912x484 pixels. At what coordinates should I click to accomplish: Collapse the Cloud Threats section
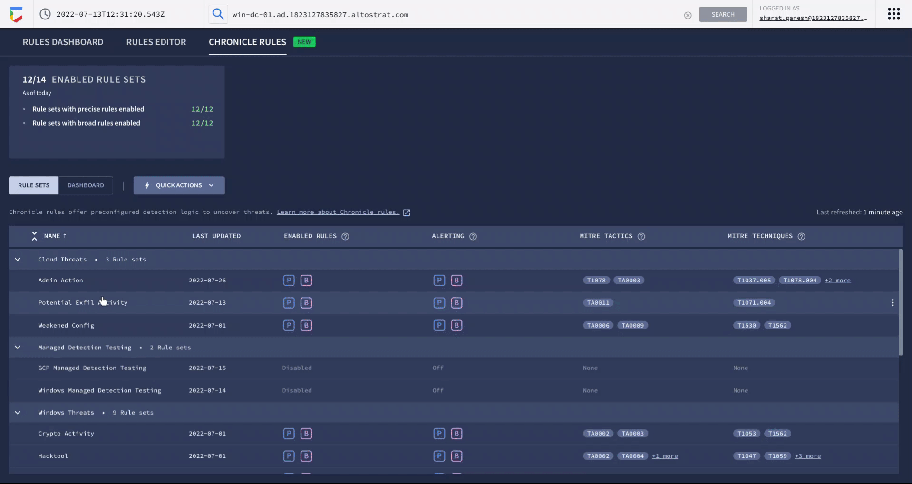pyautogui.click(x=18, y=259)
